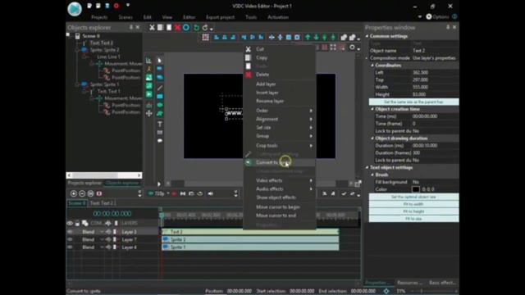The image size is (525, 295).
Task: Select the Text 2 clip on timeline
Action: [250, 232]
